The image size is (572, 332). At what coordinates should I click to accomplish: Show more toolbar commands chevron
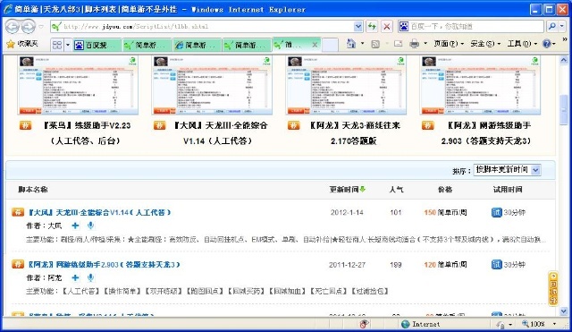pyautogui.click(x=565, y=39)
